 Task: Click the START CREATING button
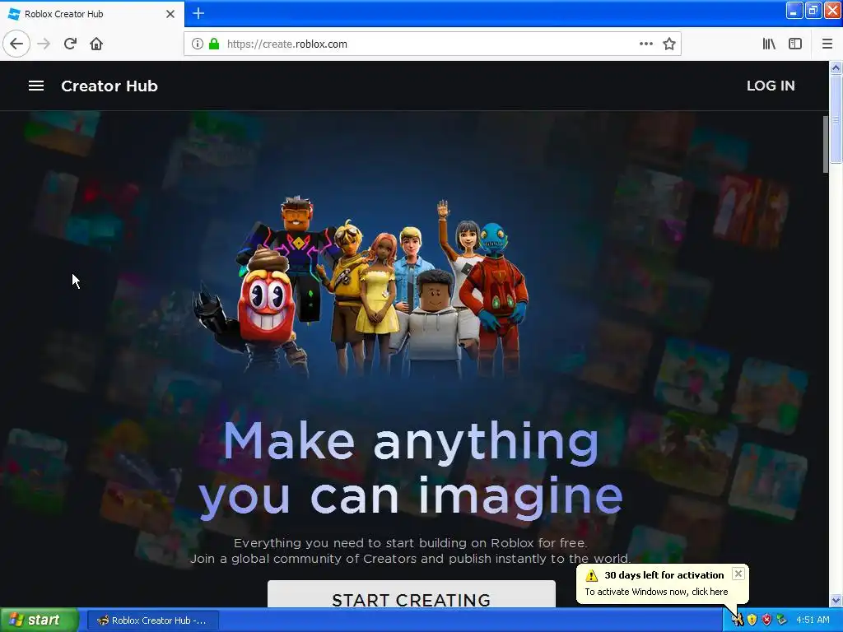tap(412, 594)
